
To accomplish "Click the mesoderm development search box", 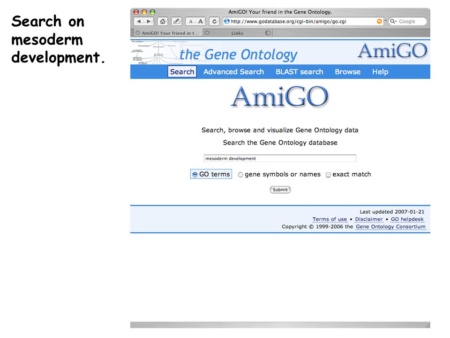I will 280,158.
